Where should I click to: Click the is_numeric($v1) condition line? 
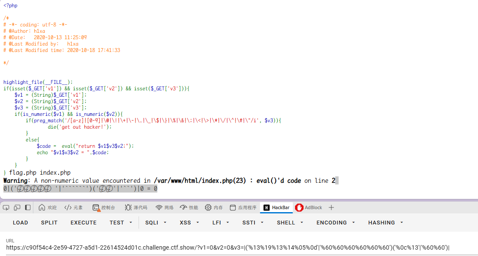[x=68, y=114]
